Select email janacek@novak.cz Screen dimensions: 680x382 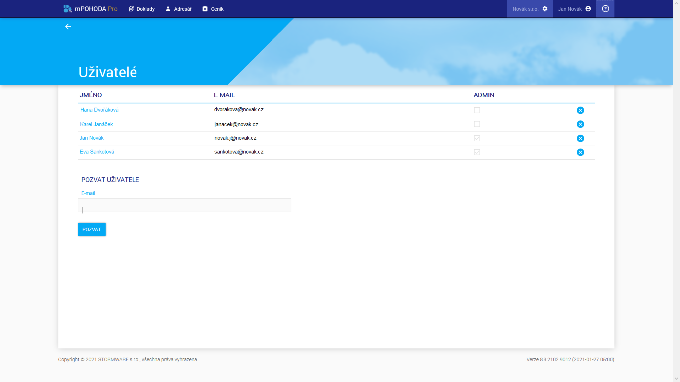point(236,124)
